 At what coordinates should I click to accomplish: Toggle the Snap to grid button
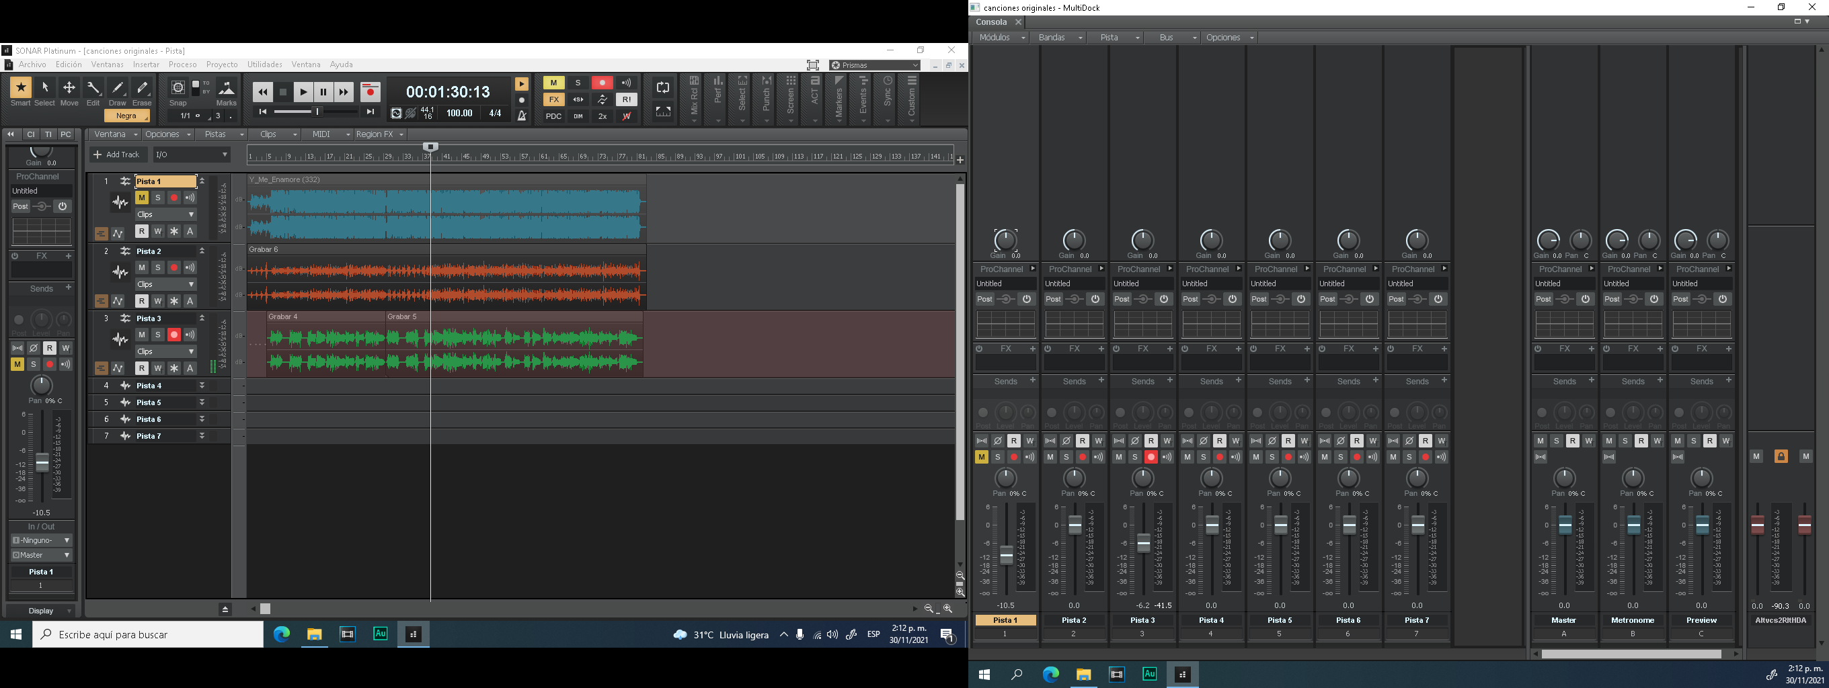pos(178,88)
